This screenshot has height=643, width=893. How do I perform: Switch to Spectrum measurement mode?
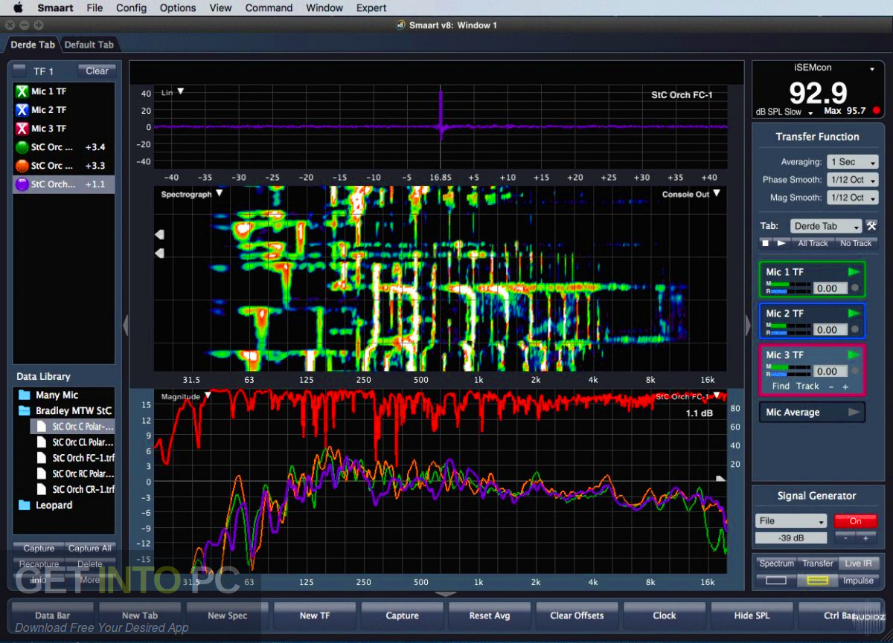776,563
